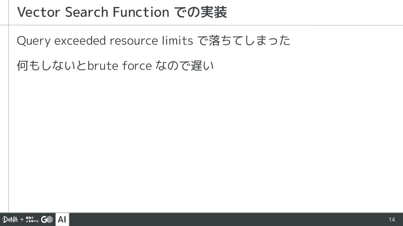Click the word 'resource' in first line
Image resolution: width=403 pixels, height=226 pixels.
134,41
